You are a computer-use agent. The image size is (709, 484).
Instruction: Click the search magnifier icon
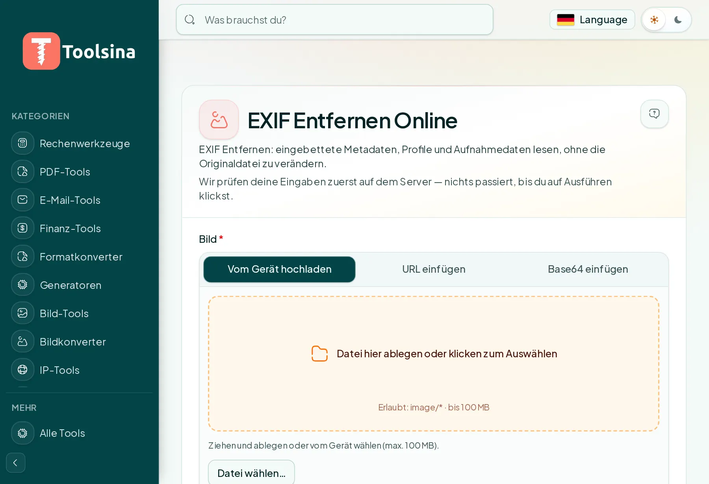tap(190, 20)
